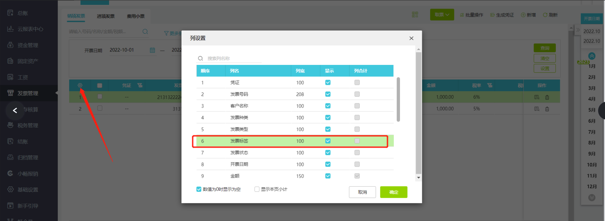Toggle 数值为0时显示为空 checkbox
The image size is (605, 221).
pyautogui.click(x=199, y=189)
